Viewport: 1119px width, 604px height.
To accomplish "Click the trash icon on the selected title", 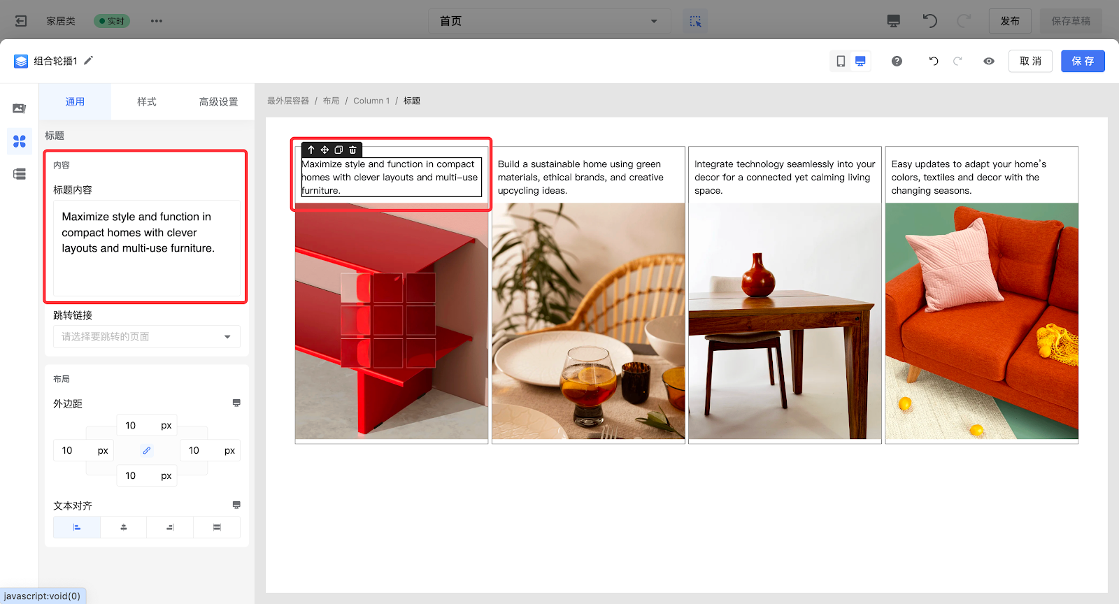I will coord(352,150).
